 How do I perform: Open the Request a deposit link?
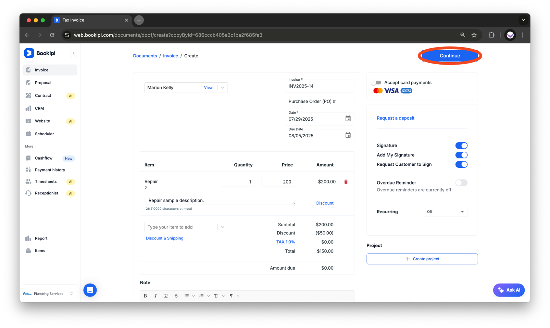click(395, 118)
